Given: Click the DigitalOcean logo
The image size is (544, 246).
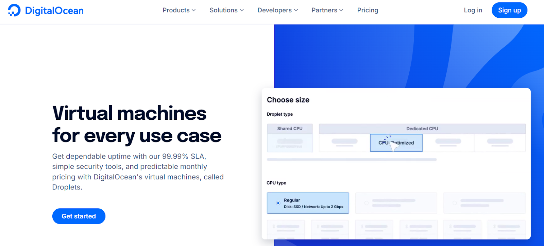Looking at the screenshot, I should coord(46,11).
